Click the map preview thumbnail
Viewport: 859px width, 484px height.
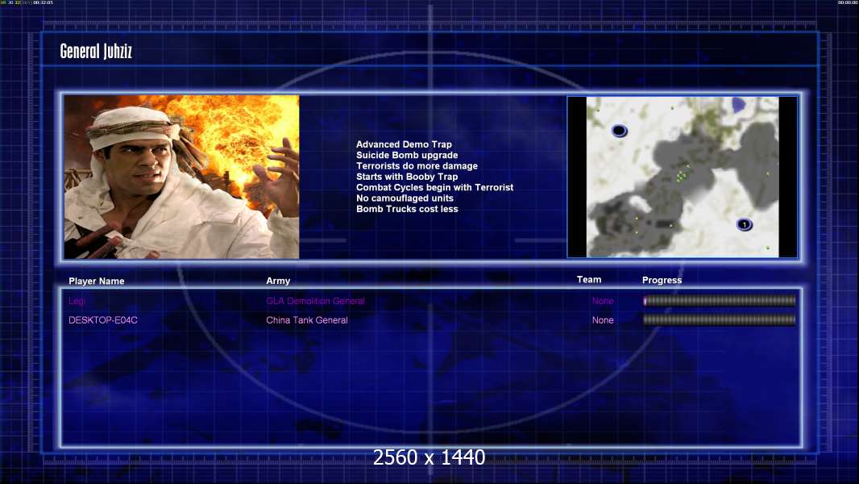(682, 177)
